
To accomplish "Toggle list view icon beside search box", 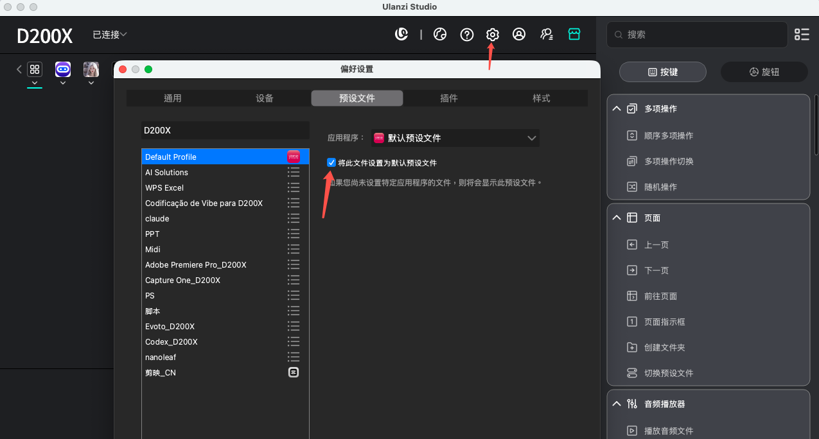I will tap(802, 35).
